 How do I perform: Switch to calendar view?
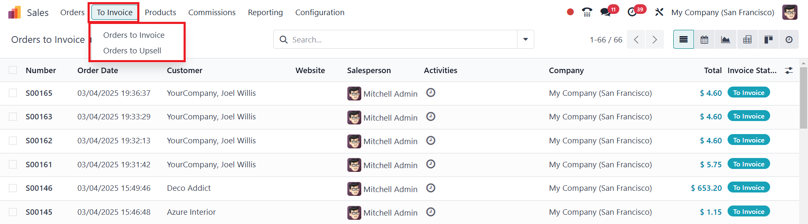click(x=704, y=40)
